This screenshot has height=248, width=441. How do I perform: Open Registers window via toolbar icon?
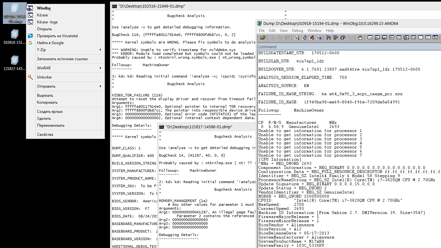pos(392,37)
